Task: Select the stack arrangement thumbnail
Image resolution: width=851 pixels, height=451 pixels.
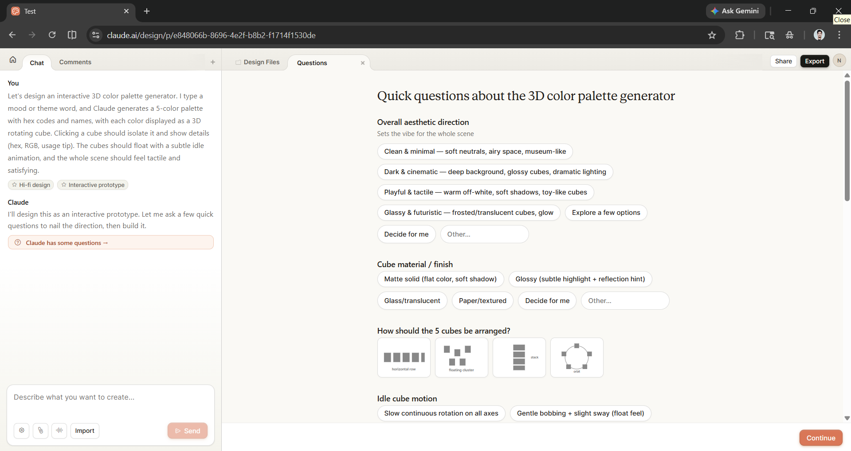Action: (x=519, y=358)
